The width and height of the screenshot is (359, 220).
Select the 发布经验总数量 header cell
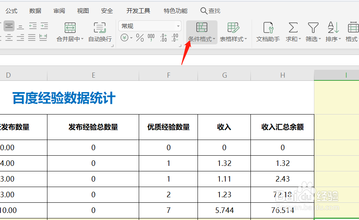pos(93,127)
